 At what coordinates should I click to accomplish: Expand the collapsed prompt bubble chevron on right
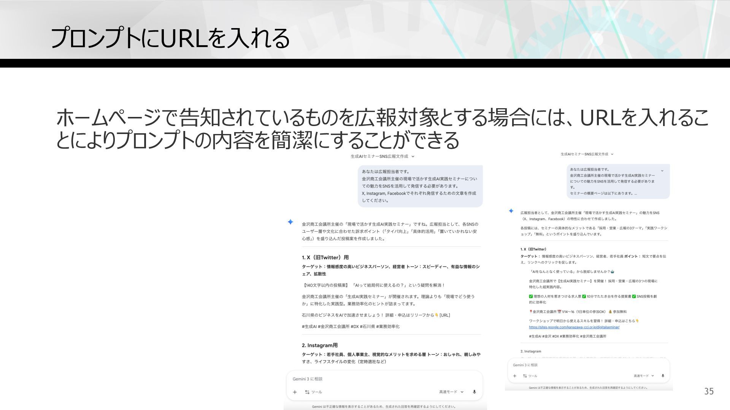(662, 171)
